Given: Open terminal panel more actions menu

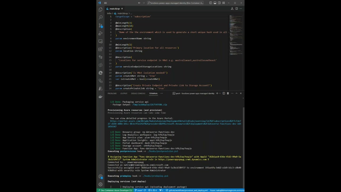Looking at the screenshot, I should point(232,93).
